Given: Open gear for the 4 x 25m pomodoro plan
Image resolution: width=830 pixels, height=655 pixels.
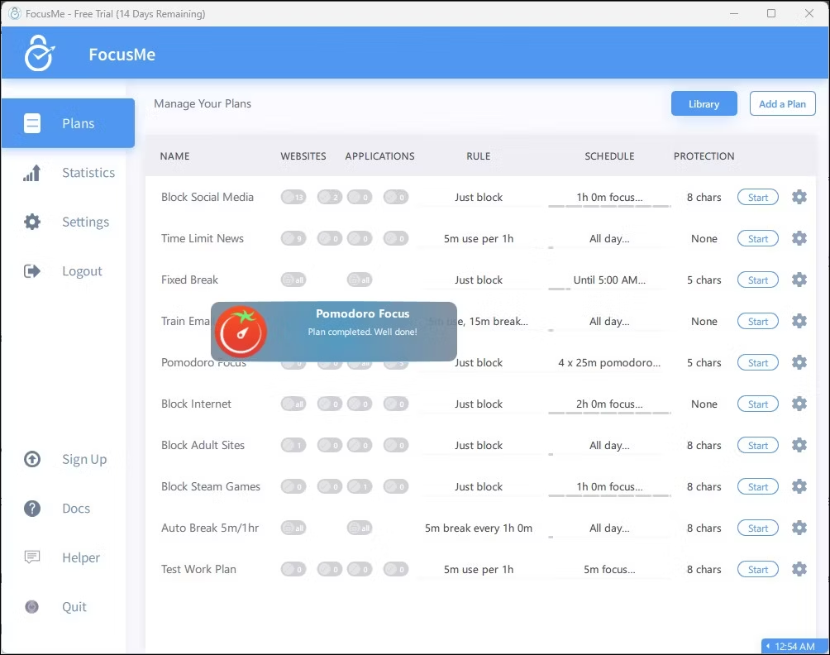Looking at the screenshot, I should tap(799, 362).
